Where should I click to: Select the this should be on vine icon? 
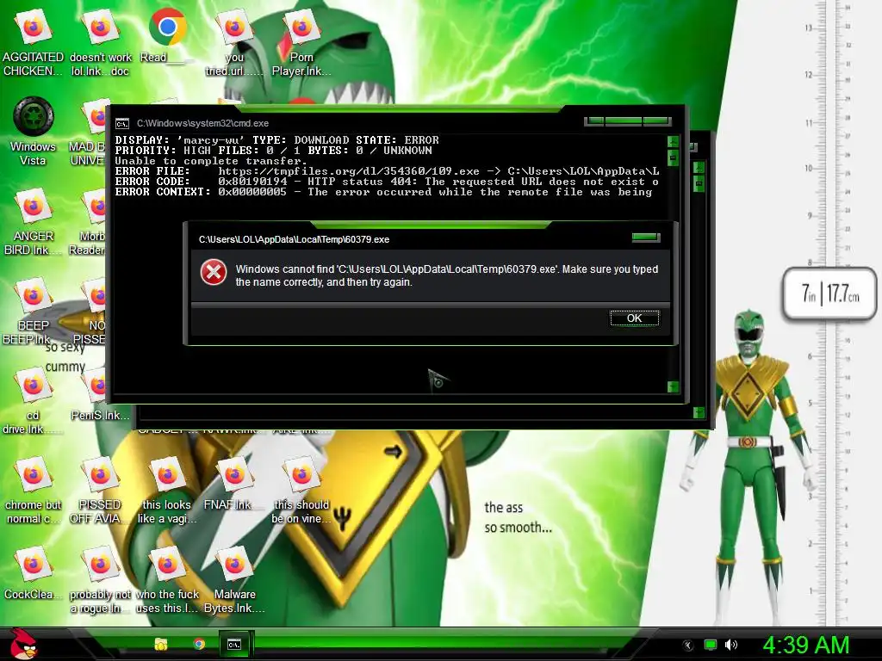click(301, 490)
